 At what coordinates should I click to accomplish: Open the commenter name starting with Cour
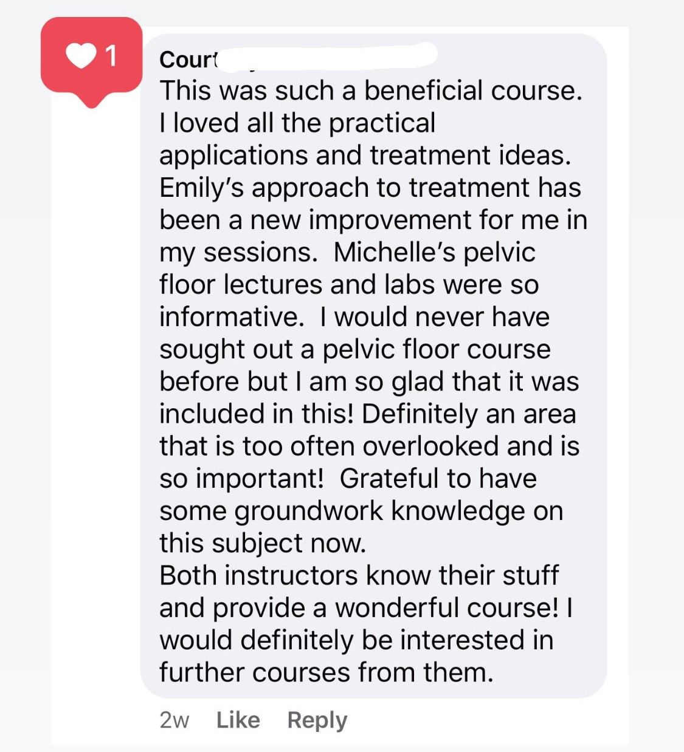coord(187,60)
